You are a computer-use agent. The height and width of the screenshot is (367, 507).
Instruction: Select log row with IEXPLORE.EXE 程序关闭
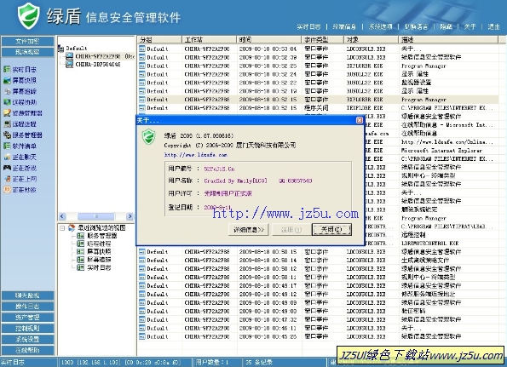pos(318,108)
